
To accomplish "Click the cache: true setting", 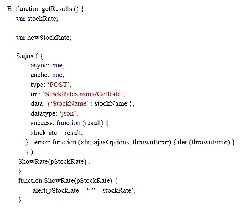I will tap(47, 75).
